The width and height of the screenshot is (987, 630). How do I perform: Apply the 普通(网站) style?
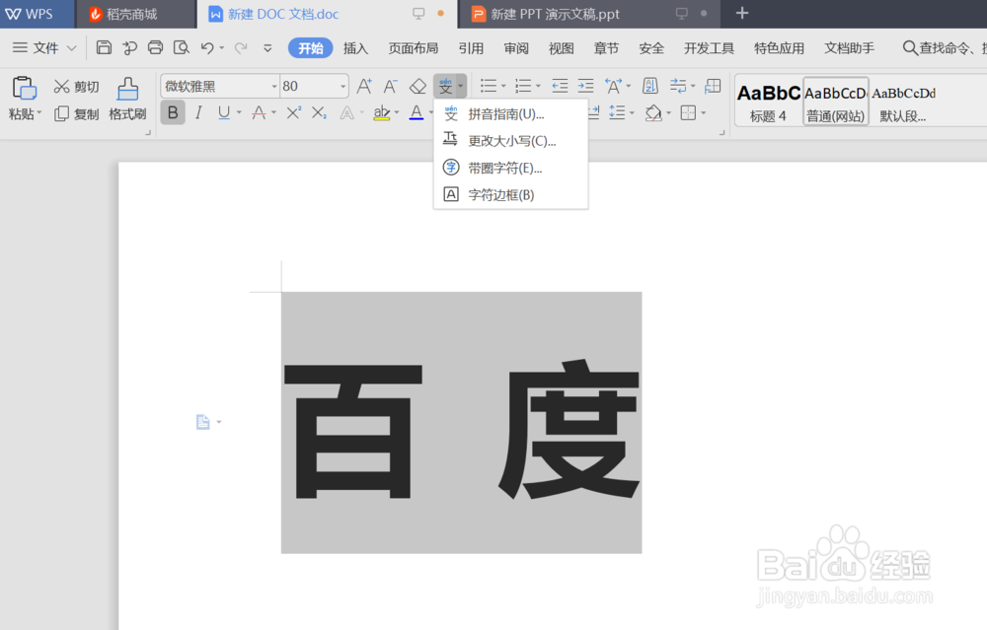(836, 102)
